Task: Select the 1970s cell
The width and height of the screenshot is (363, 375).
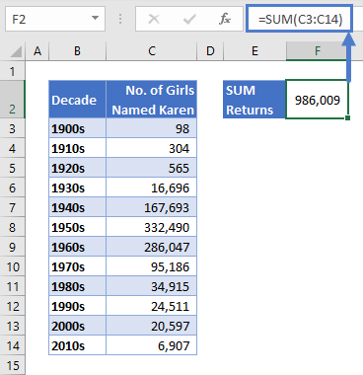Action: coord(77,266)
